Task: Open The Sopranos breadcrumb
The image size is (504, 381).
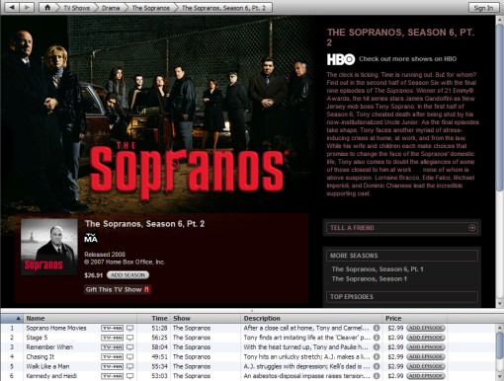Action: pyautogui.click(x=150, y=8)
